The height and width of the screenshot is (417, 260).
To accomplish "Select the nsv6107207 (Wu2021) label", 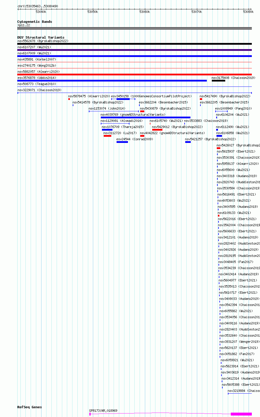I will (x=34, y=47).
